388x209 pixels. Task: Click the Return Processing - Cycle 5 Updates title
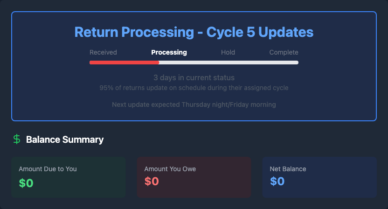click(194, 32)
